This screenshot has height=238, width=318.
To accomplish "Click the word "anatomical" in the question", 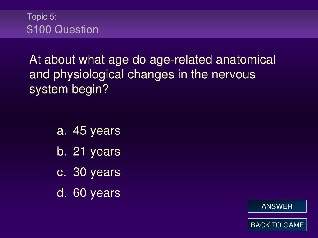I will tap(246, 59).
